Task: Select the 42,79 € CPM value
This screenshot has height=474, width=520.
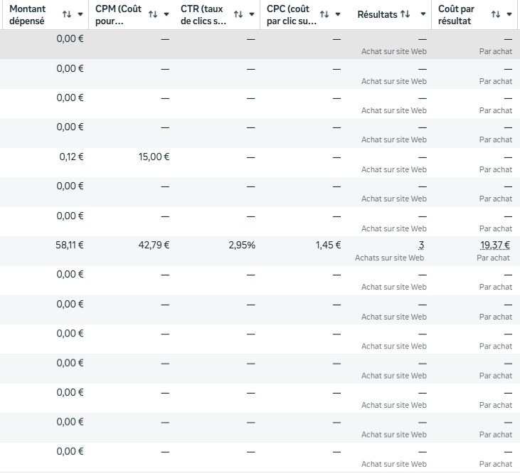Action: pos(154,245)
